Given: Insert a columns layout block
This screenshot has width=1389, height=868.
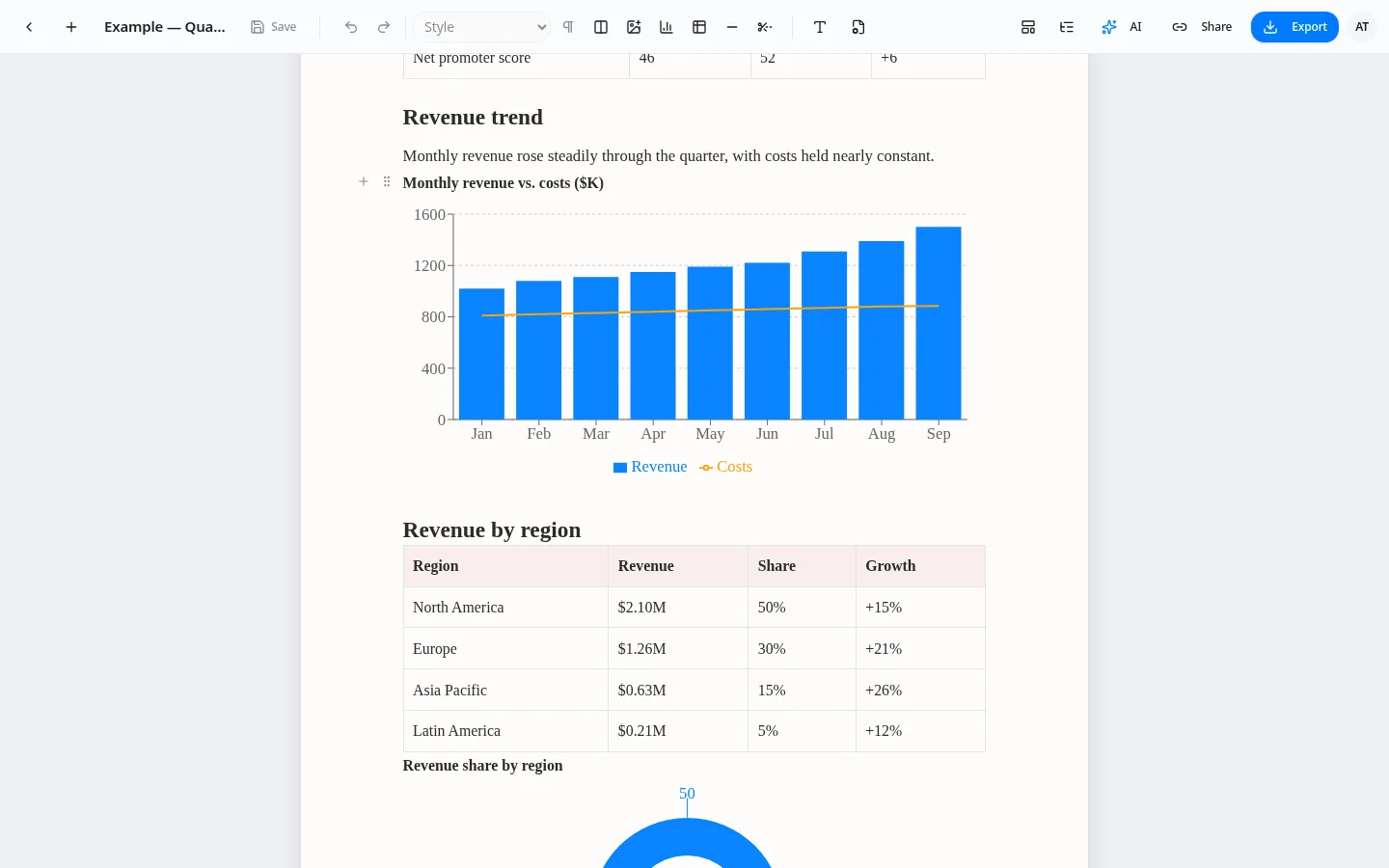Looking at the screenshot, I should click(x=601, y=27).
